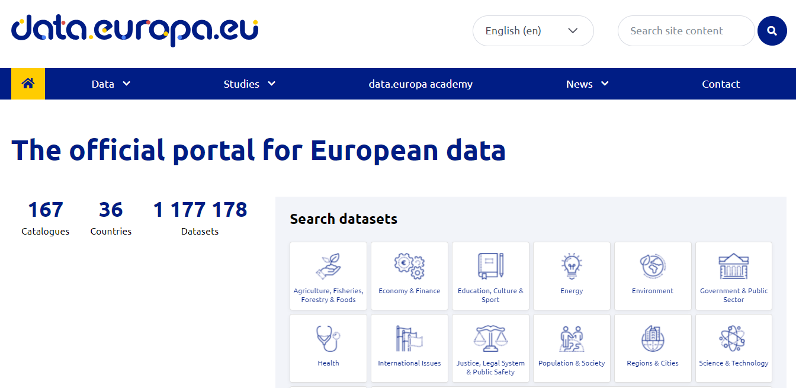Open the Studies dropdown menu

pyautogui.click(x=249, y=84)
